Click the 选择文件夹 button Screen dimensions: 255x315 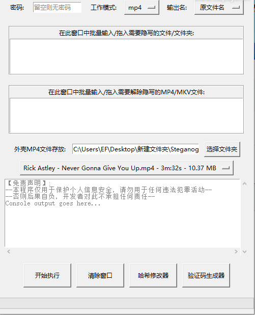(222, 149)
